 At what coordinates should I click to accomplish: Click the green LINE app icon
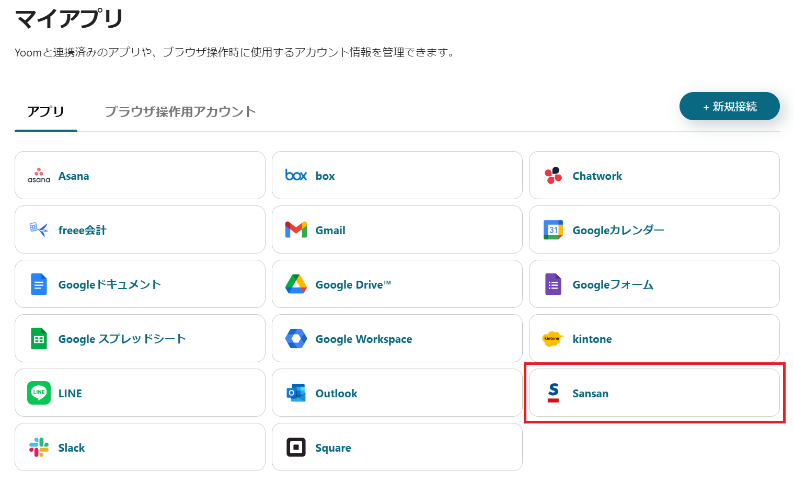[x=39, y=393]
